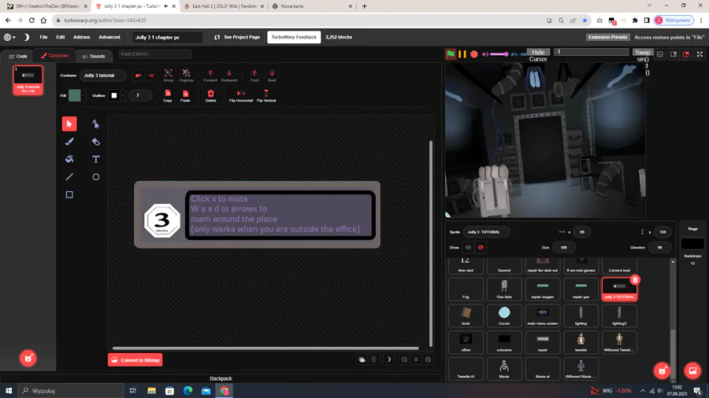Start project with the green flag
This screenshot has width=709, height=398.
[x=451, y=54]
